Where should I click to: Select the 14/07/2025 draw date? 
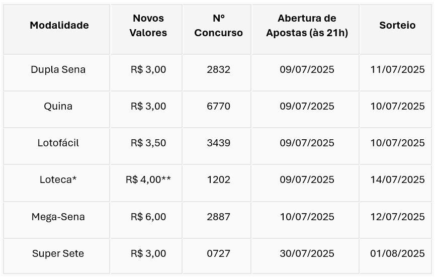click(x=397, y=179)
